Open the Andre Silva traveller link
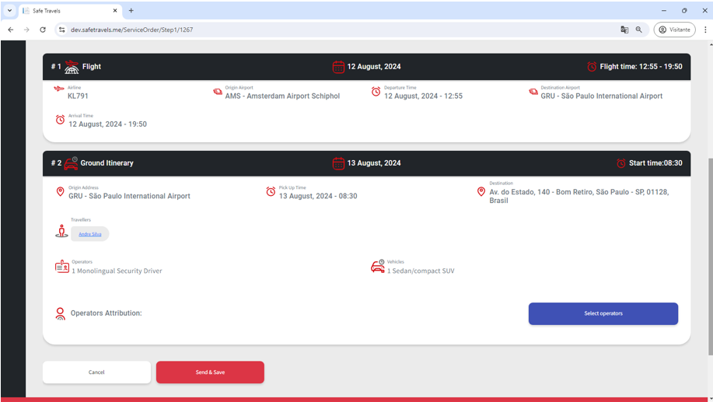 pos(90,234)
